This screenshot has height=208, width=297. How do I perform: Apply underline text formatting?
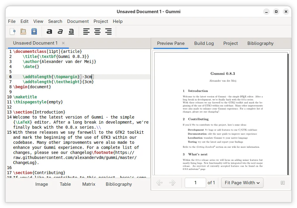pyautogui.click(x=71, y=31)
